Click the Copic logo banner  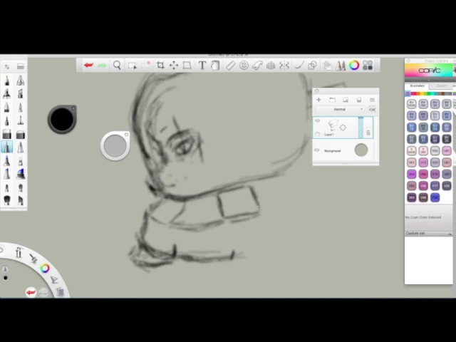pos(429,71)
